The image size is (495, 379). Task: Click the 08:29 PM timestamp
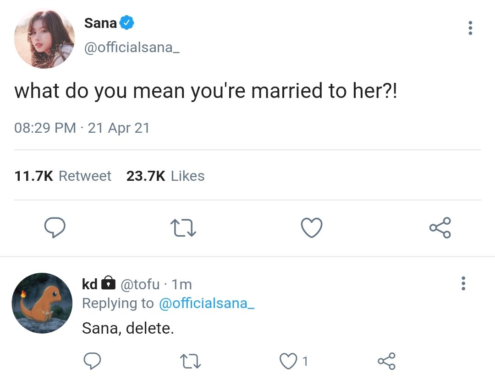tap(45, 128)
